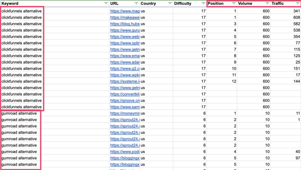Viewport: 301px width, 170px height.
Task: Select position 3 cell in hubs row
Action: 222,24
